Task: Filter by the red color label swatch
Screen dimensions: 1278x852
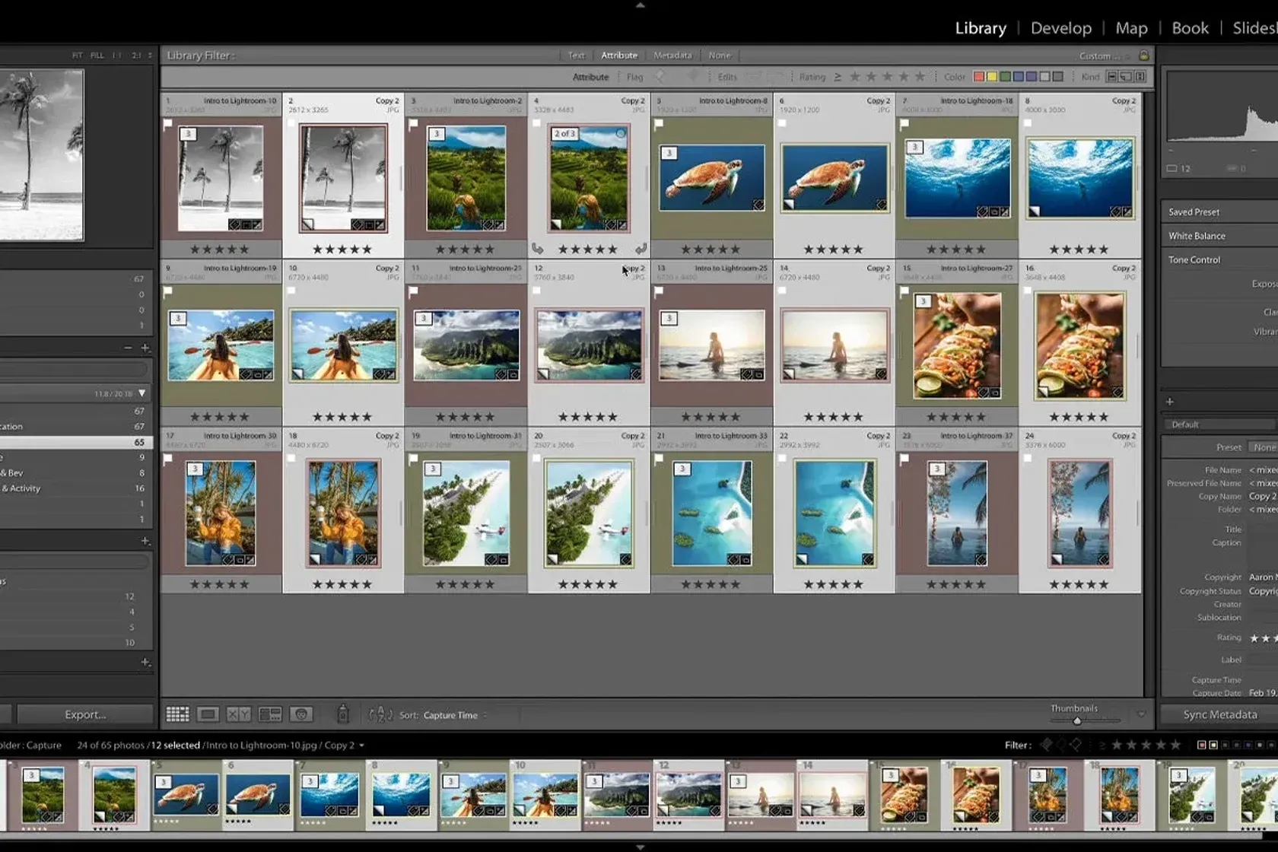Action: [x=979, y=77]
